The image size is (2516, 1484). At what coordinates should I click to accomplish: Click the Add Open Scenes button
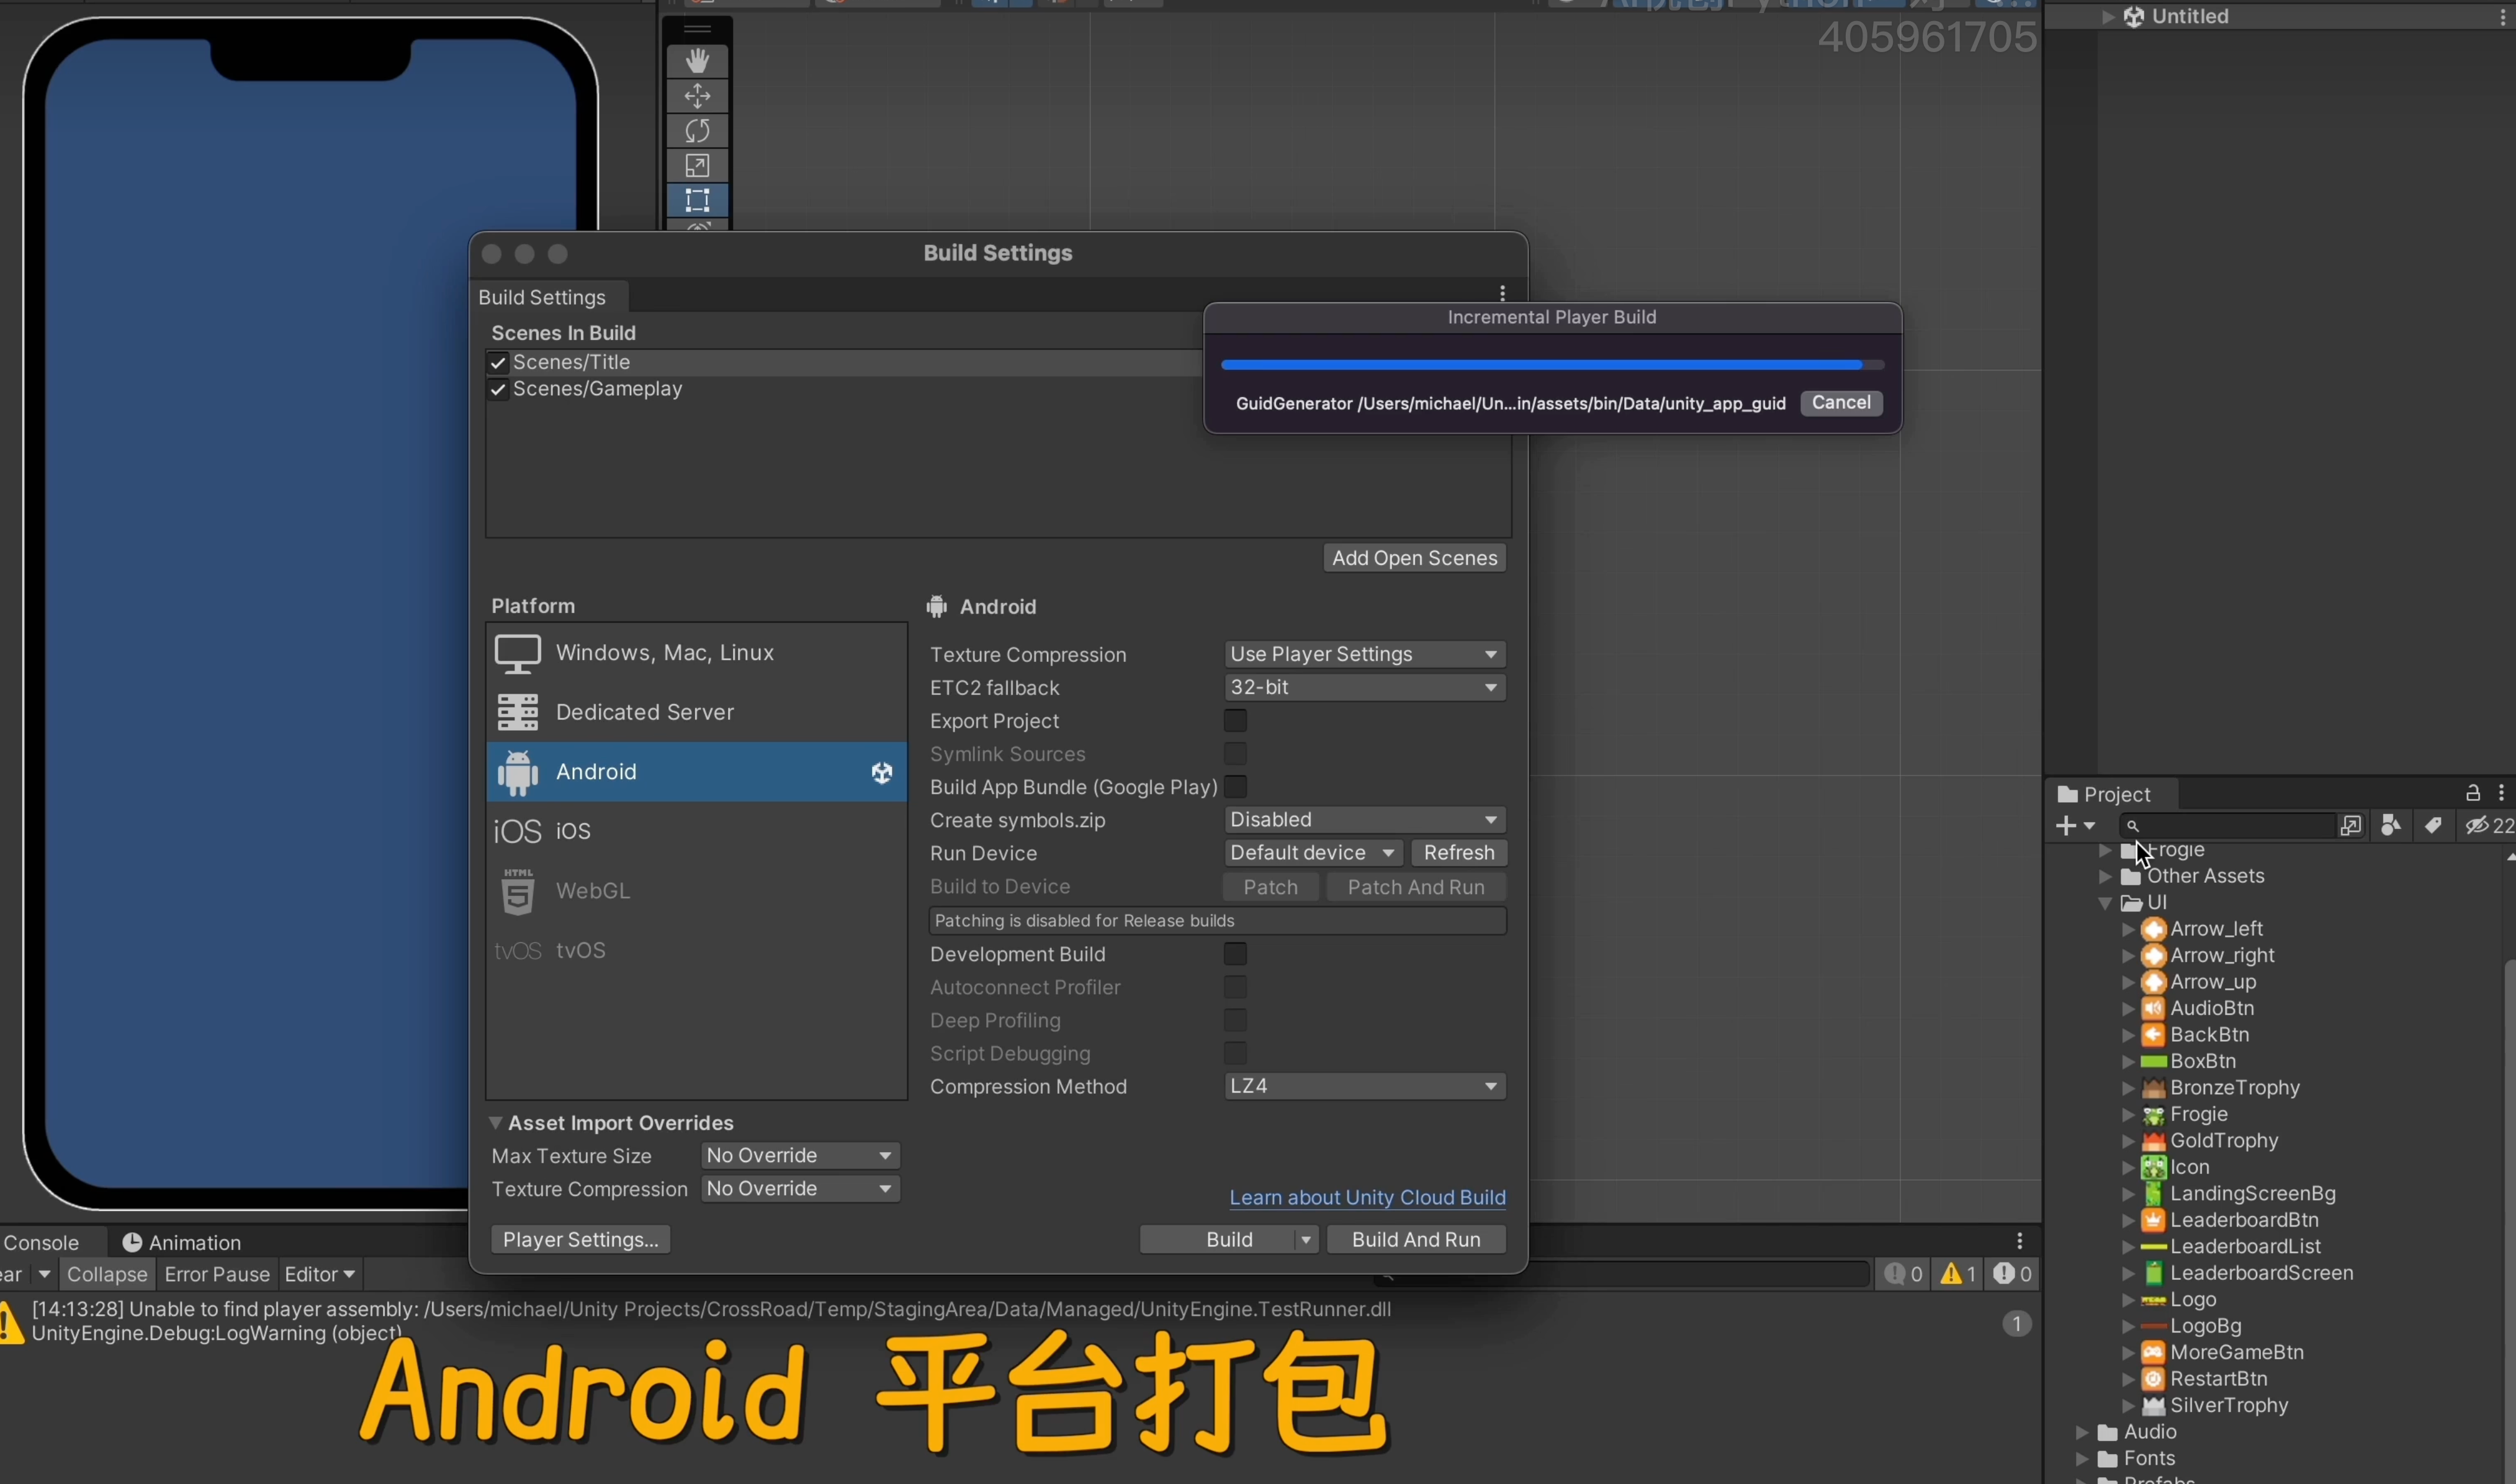point(1414,558)
